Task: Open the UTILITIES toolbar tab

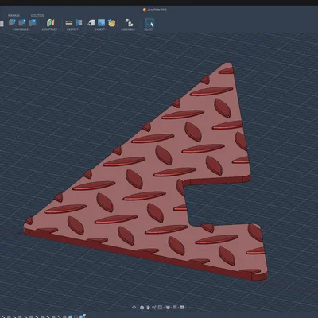Action: [x=37, y=15]
